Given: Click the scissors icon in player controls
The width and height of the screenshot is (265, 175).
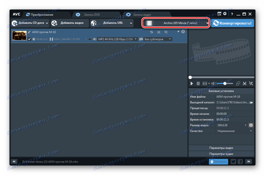Looking at the screenshot, I should coord(244,84).
